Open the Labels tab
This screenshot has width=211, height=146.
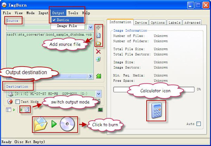[x=174, y=23]
